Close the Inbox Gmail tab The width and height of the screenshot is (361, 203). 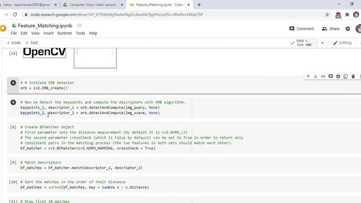point(55,5)
